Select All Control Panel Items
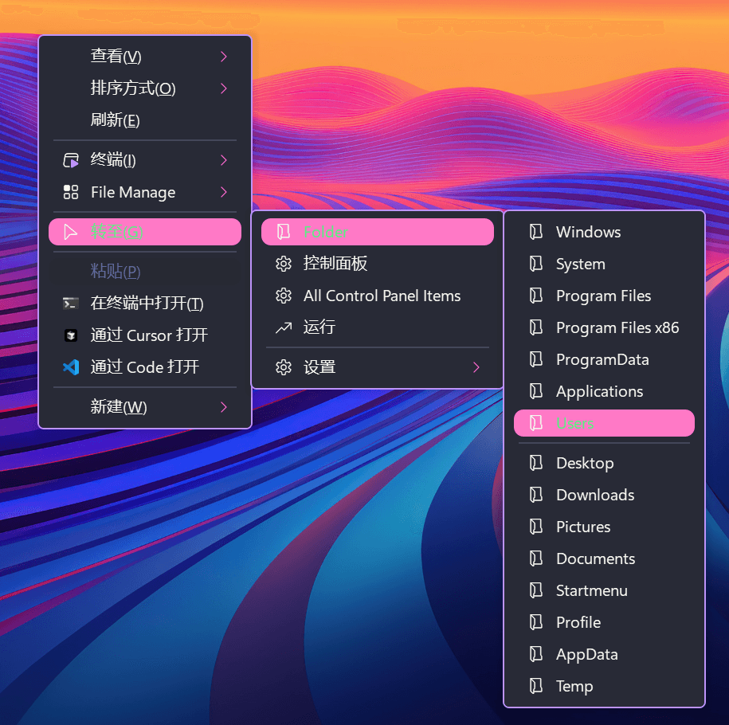Image resolution: width=729 pixels, height=725 pixels. (381, 296)
